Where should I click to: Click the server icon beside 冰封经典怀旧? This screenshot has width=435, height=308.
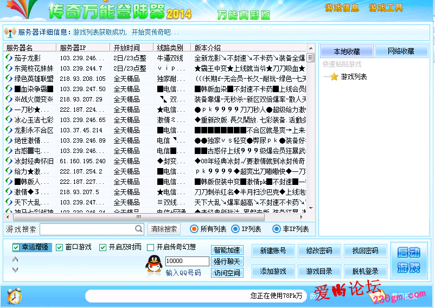pyautogui.click(x=9, y=161)
